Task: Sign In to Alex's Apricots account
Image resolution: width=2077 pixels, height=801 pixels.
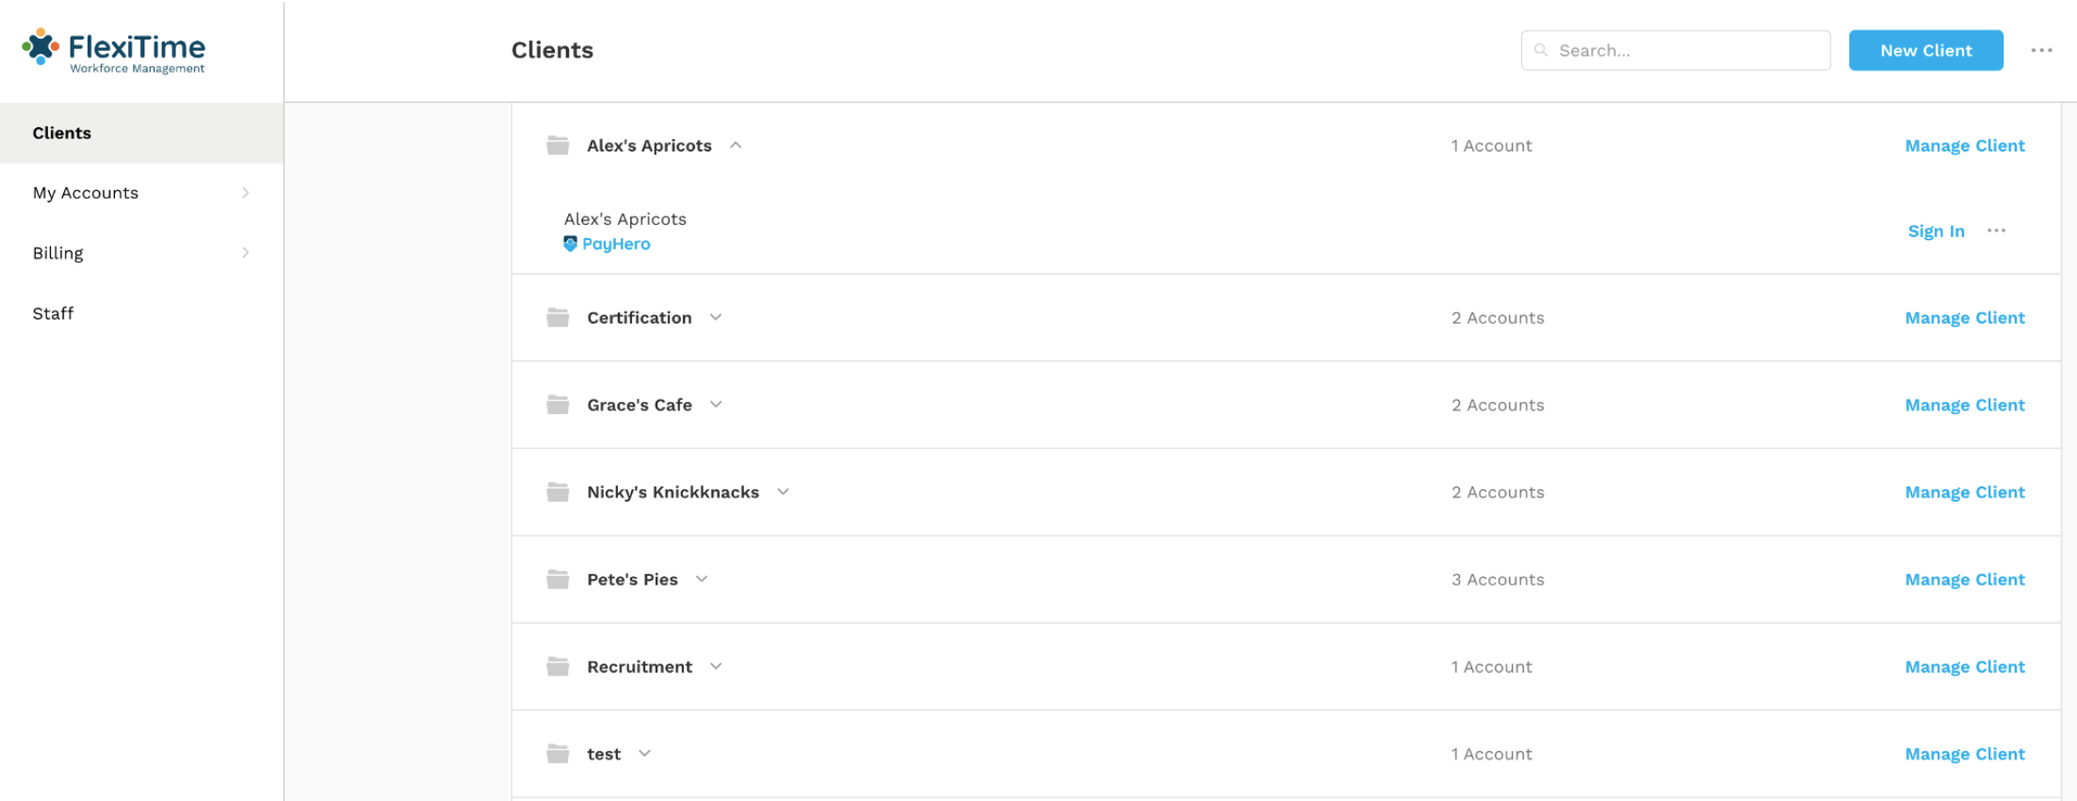Action: [1936, 231]
